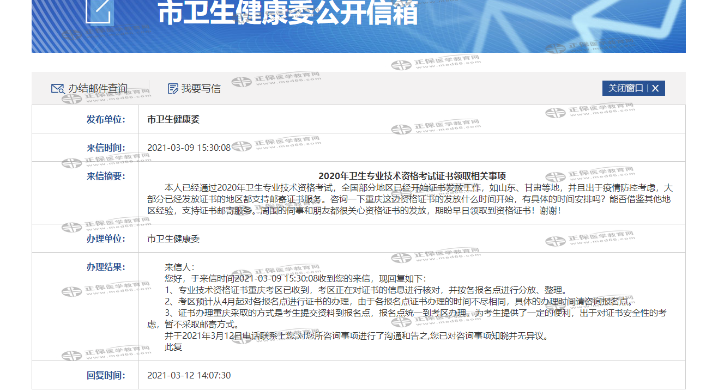Click the 办理单位 row label
The height and width of the screenshot is (391, 712).
coord(106,239)
